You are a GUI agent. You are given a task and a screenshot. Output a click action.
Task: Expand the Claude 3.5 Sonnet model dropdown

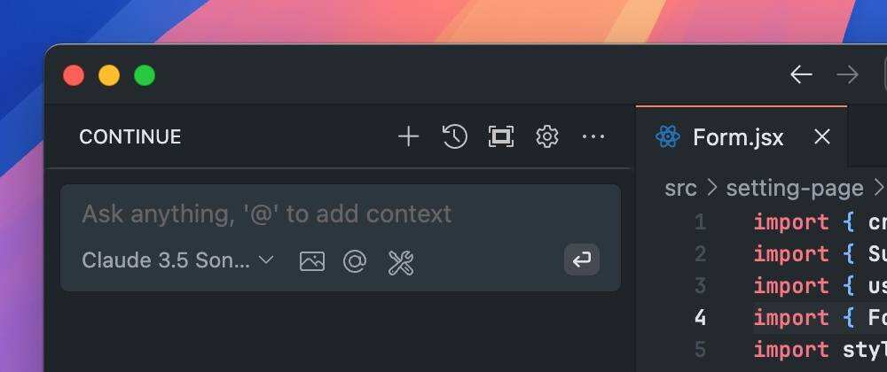[177, 260]
